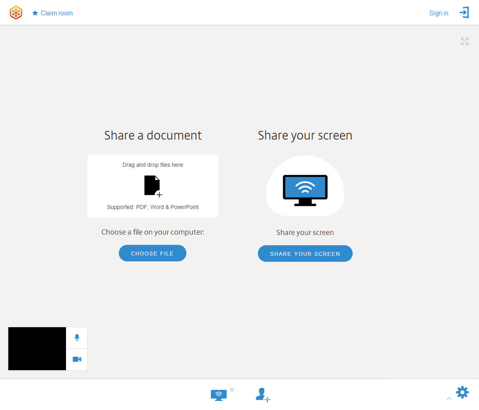The width and height of the screenshot is (479, 410).
Task: Click the orange flower app logo
Action: [16, 13]
